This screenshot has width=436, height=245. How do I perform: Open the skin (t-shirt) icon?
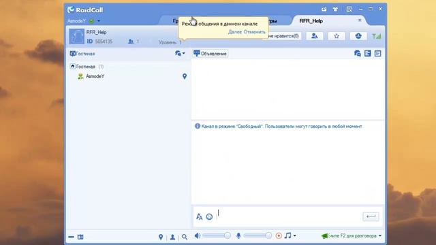[335, 9]
